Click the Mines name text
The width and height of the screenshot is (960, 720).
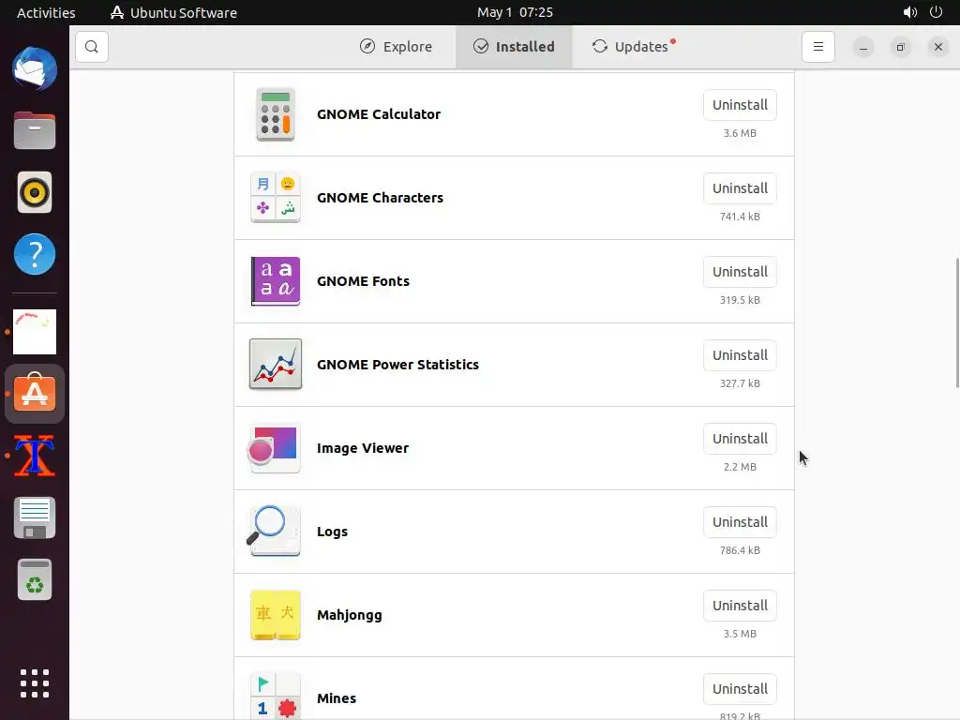[337, 697]
